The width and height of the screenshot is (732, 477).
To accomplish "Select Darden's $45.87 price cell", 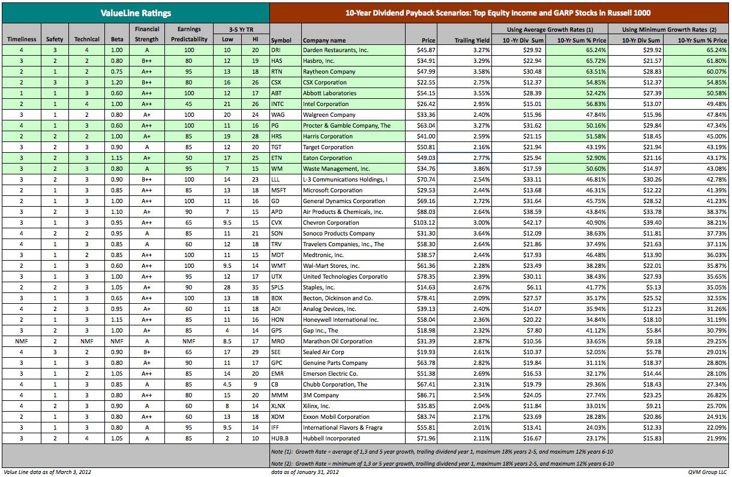I will pyautogui.click(x=421, y=50).
